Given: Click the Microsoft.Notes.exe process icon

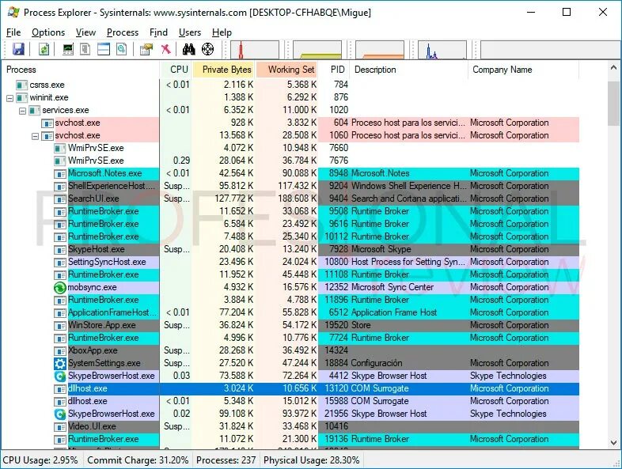Looking at the screenshot, I should click(x=60, y=174).
